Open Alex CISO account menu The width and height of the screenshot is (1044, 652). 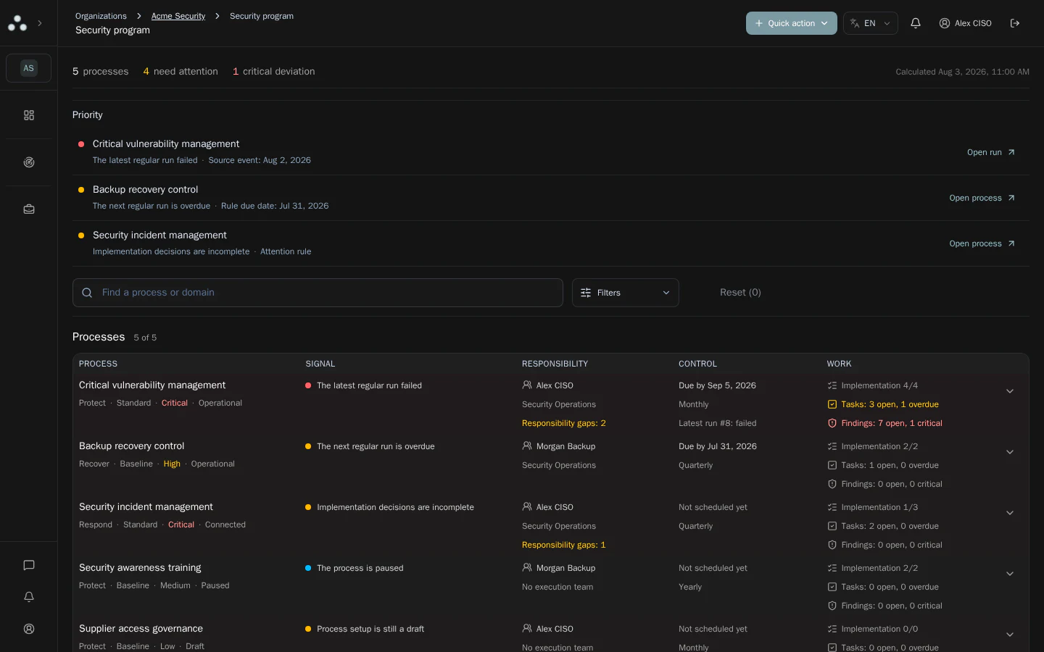[x=965, y=23]
